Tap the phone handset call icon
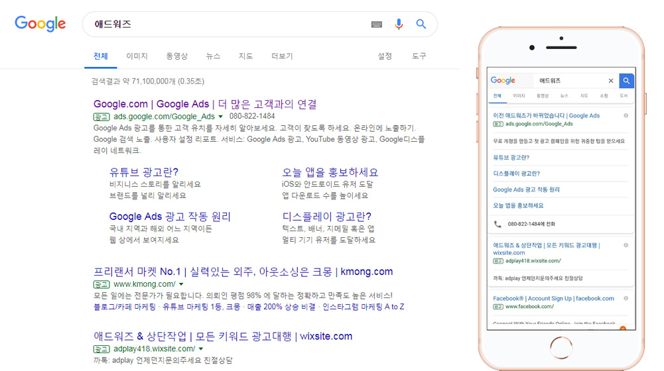Screen dimensions: 664x371 tap(498, 224)
